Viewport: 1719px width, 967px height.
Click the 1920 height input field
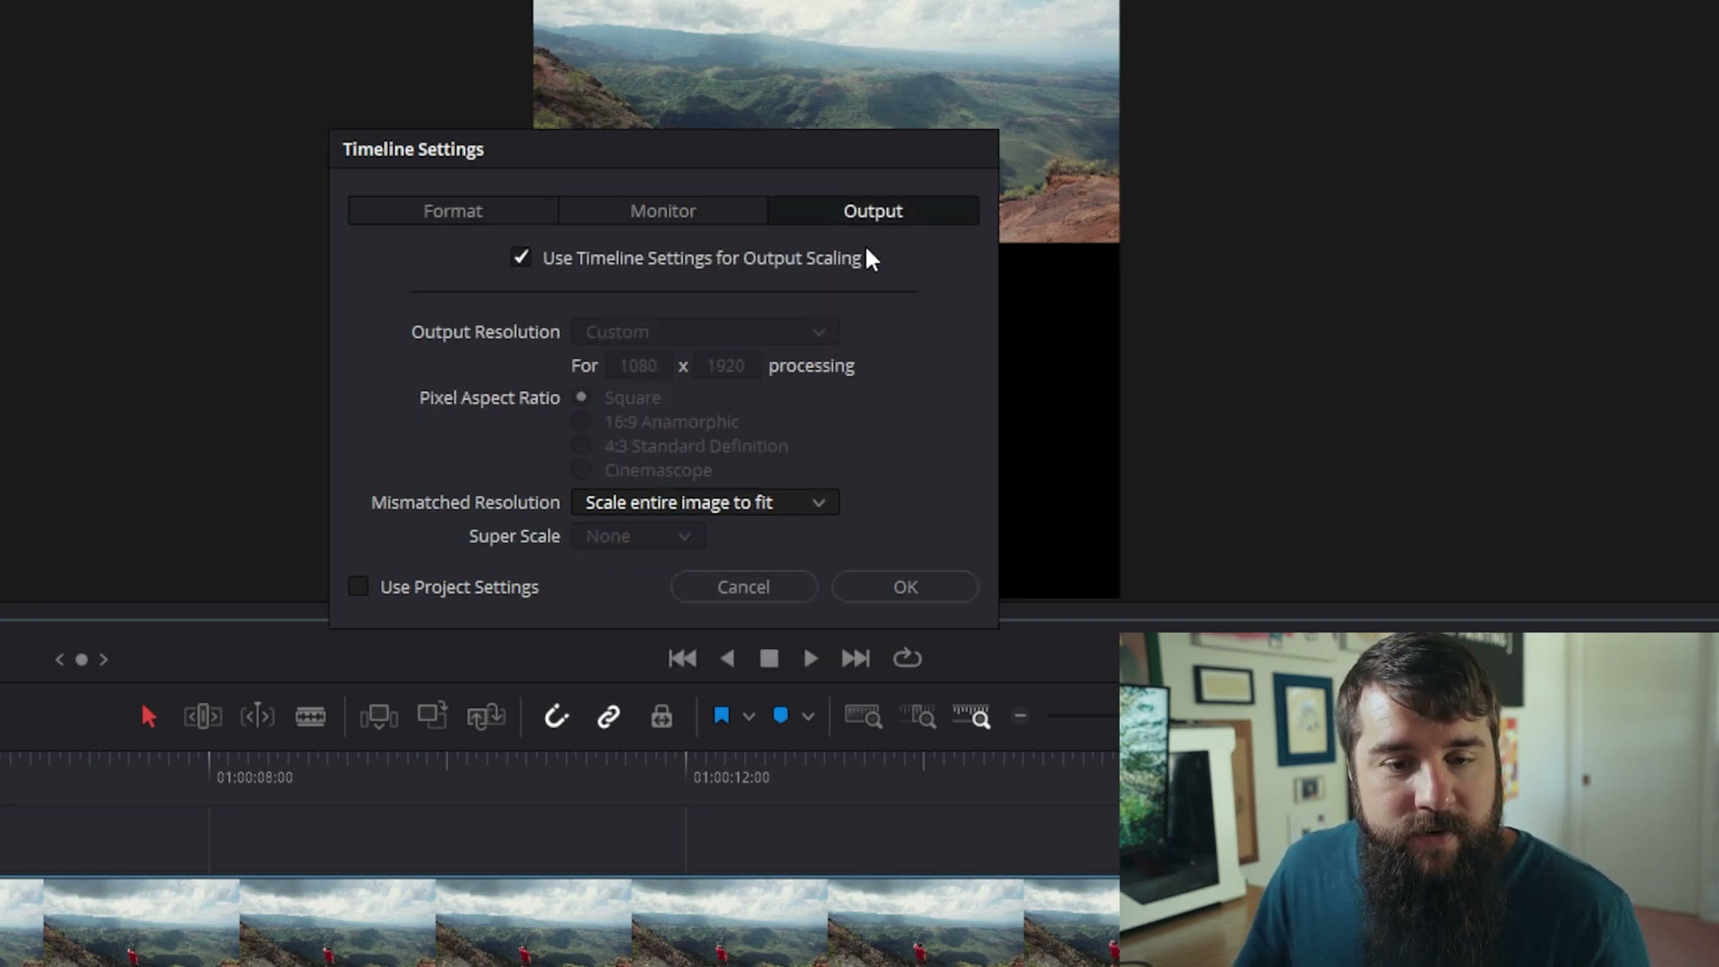[x=726, y=365]
